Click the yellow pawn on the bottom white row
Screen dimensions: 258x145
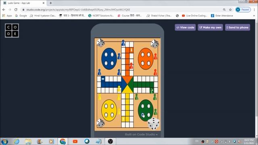pyautogui.click(x=119, y=89)
